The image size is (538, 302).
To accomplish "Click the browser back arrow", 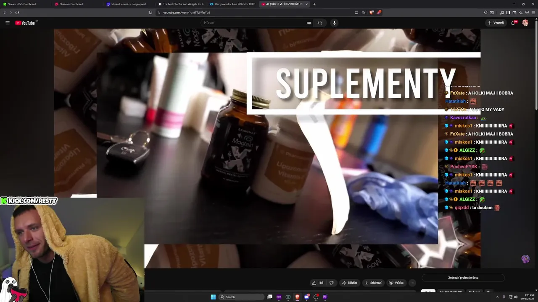I will coord(5,13).
